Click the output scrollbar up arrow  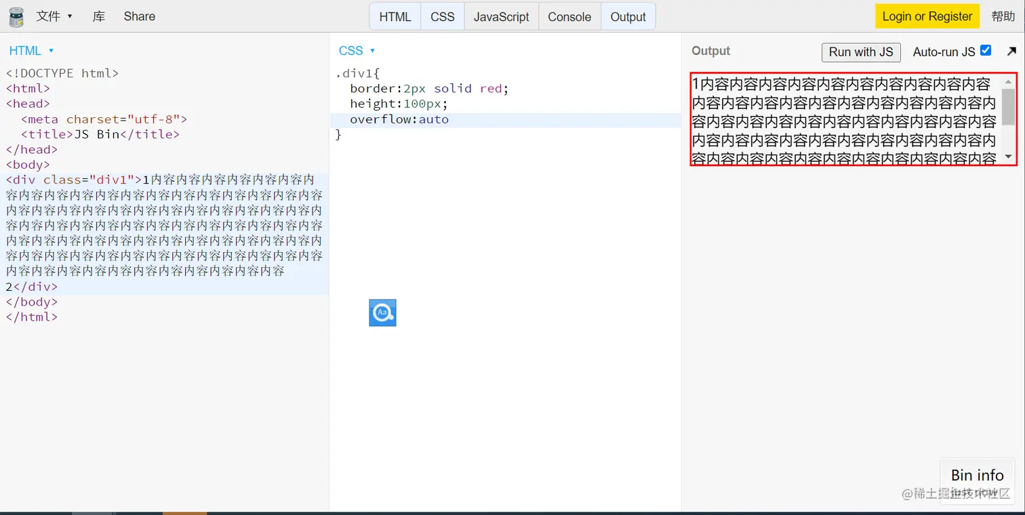point(1009,81)
